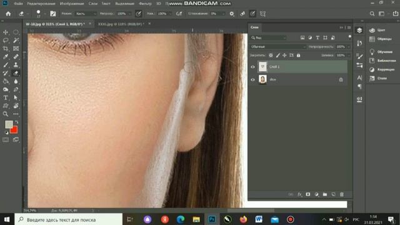This screenshot has width=400, height=225.
Task: Select the Move tool
Action: (6, 32)
